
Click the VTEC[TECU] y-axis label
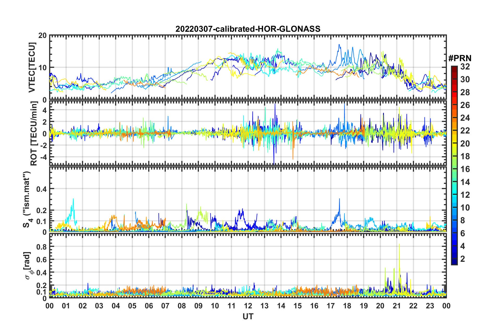pos(32,67)
